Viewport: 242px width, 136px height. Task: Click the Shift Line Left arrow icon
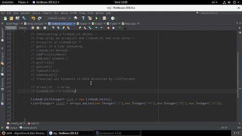(x=96, y=28)
